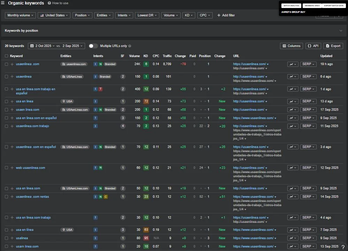Click the plus icon next to usarn linea.com

click(x=12, y=246)
